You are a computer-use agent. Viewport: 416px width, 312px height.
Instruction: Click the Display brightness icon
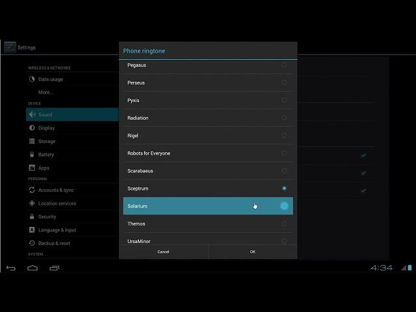[x=32, y=128]
